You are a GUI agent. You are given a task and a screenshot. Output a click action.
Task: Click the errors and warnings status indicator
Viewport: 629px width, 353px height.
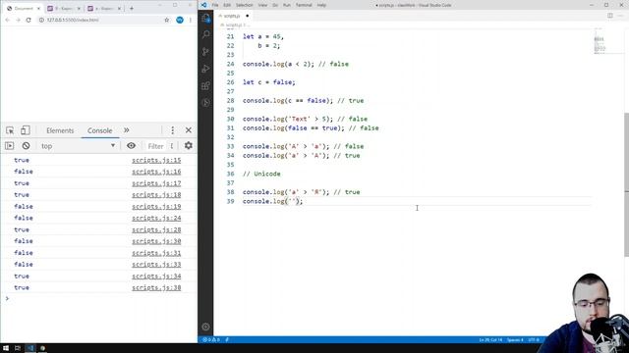point(211,340)
